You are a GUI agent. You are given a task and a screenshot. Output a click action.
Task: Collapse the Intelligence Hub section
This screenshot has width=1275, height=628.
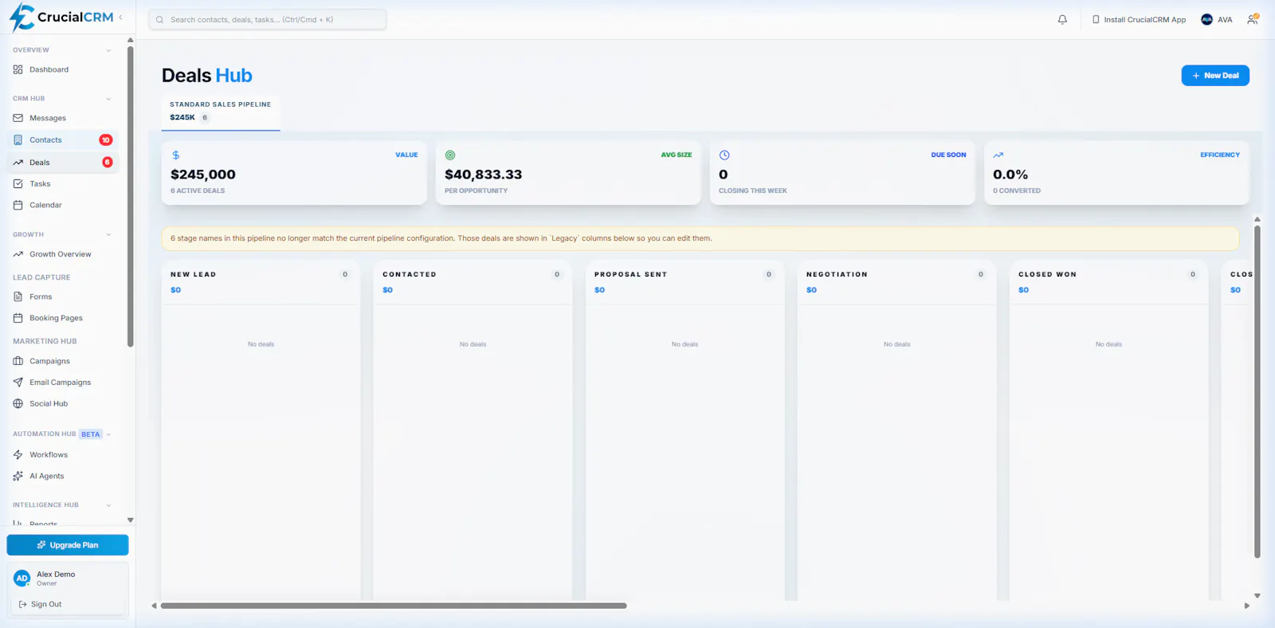(x=108, y=505)
